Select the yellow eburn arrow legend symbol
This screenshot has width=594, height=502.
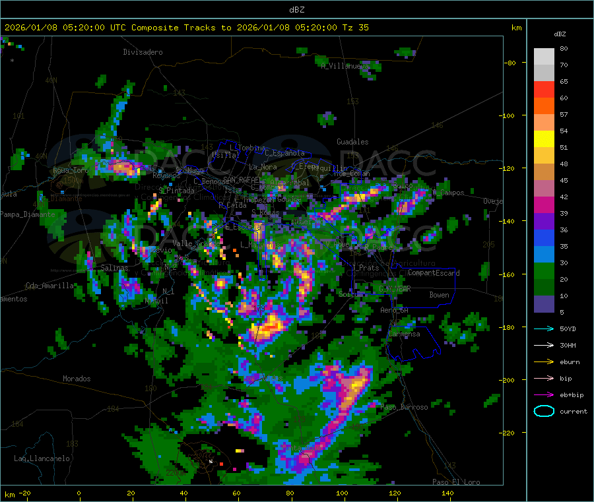[544, 362]
